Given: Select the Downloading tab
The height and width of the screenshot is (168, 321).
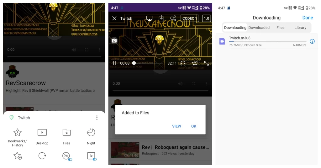Looking at the screenshot, I should tap(235, 28).
